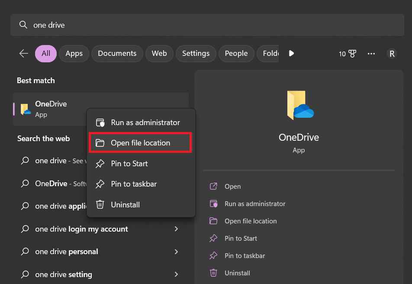Image resolution: width=412 pixels, height=284 pixels.
Task: Click the trash icon beside Uninstall in context menu
Action: point(100,204)
